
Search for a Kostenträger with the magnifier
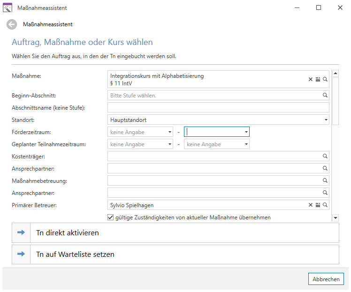[x=325, y=156]
